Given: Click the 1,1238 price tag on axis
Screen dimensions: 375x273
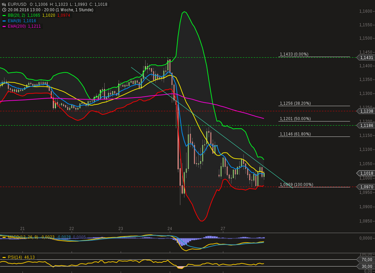Looking at the screenshot, I should pyautogui.click(x=366, y=111).
